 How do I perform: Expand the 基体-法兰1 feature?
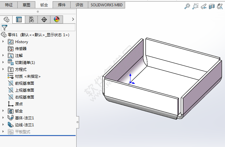(x=3, y=117)
